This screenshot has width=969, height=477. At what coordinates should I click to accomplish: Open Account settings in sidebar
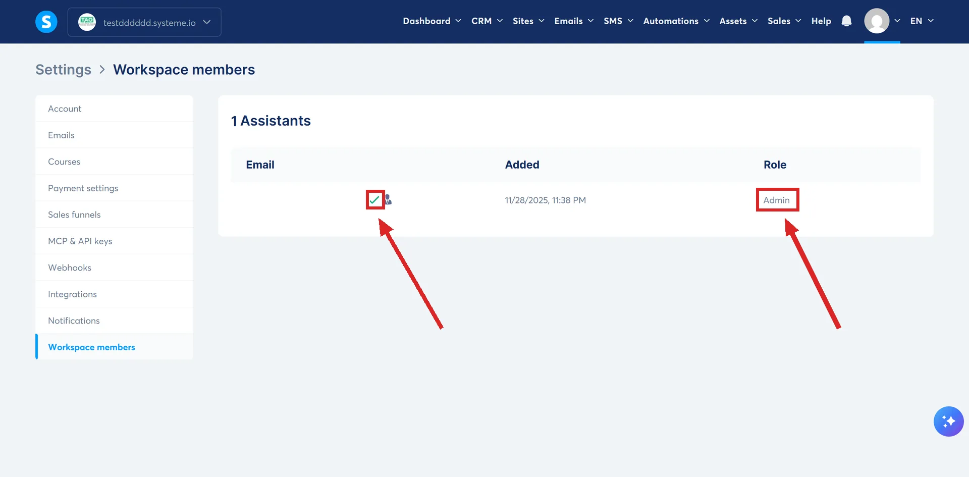point(114,109)
